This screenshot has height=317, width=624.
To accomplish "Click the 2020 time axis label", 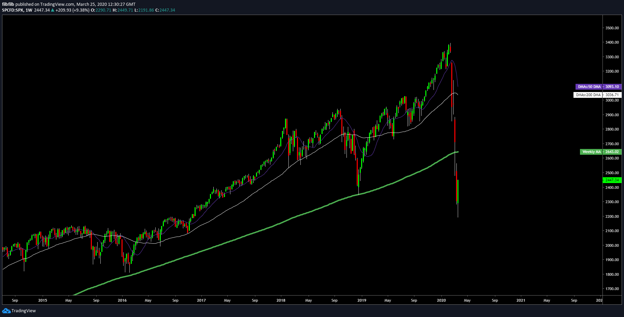I will [441, 300].
